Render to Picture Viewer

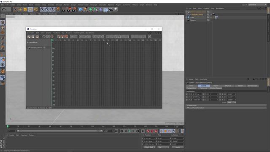tap(69, 9)
